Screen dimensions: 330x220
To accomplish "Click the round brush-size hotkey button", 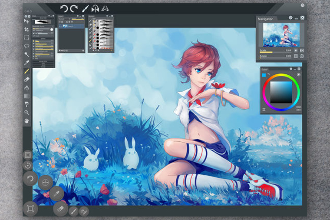I will (x=45, y=183).
